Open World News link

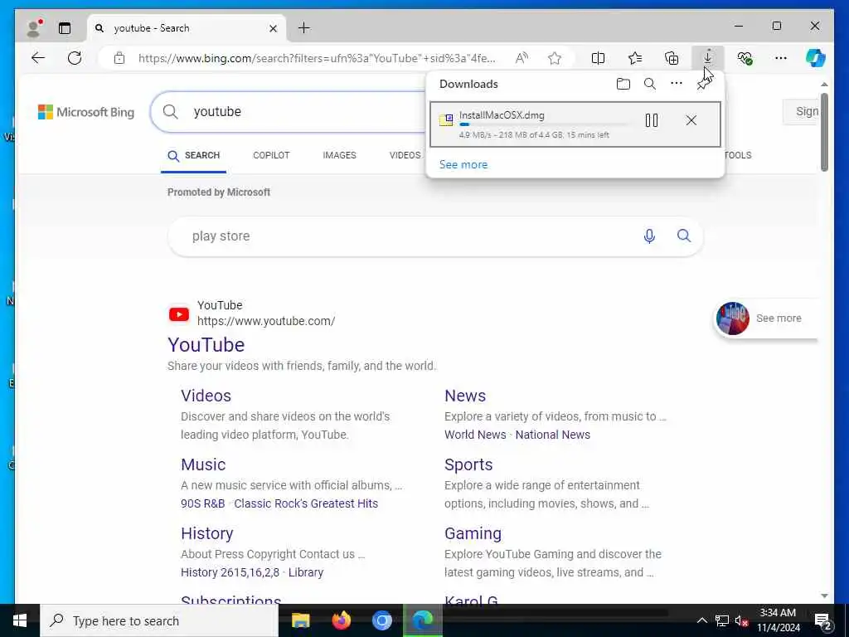coord(475,435)
